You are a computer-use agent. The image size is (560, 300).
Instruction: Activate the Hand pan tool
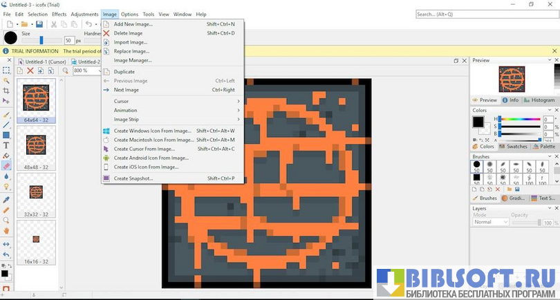(x=6, y=230)
